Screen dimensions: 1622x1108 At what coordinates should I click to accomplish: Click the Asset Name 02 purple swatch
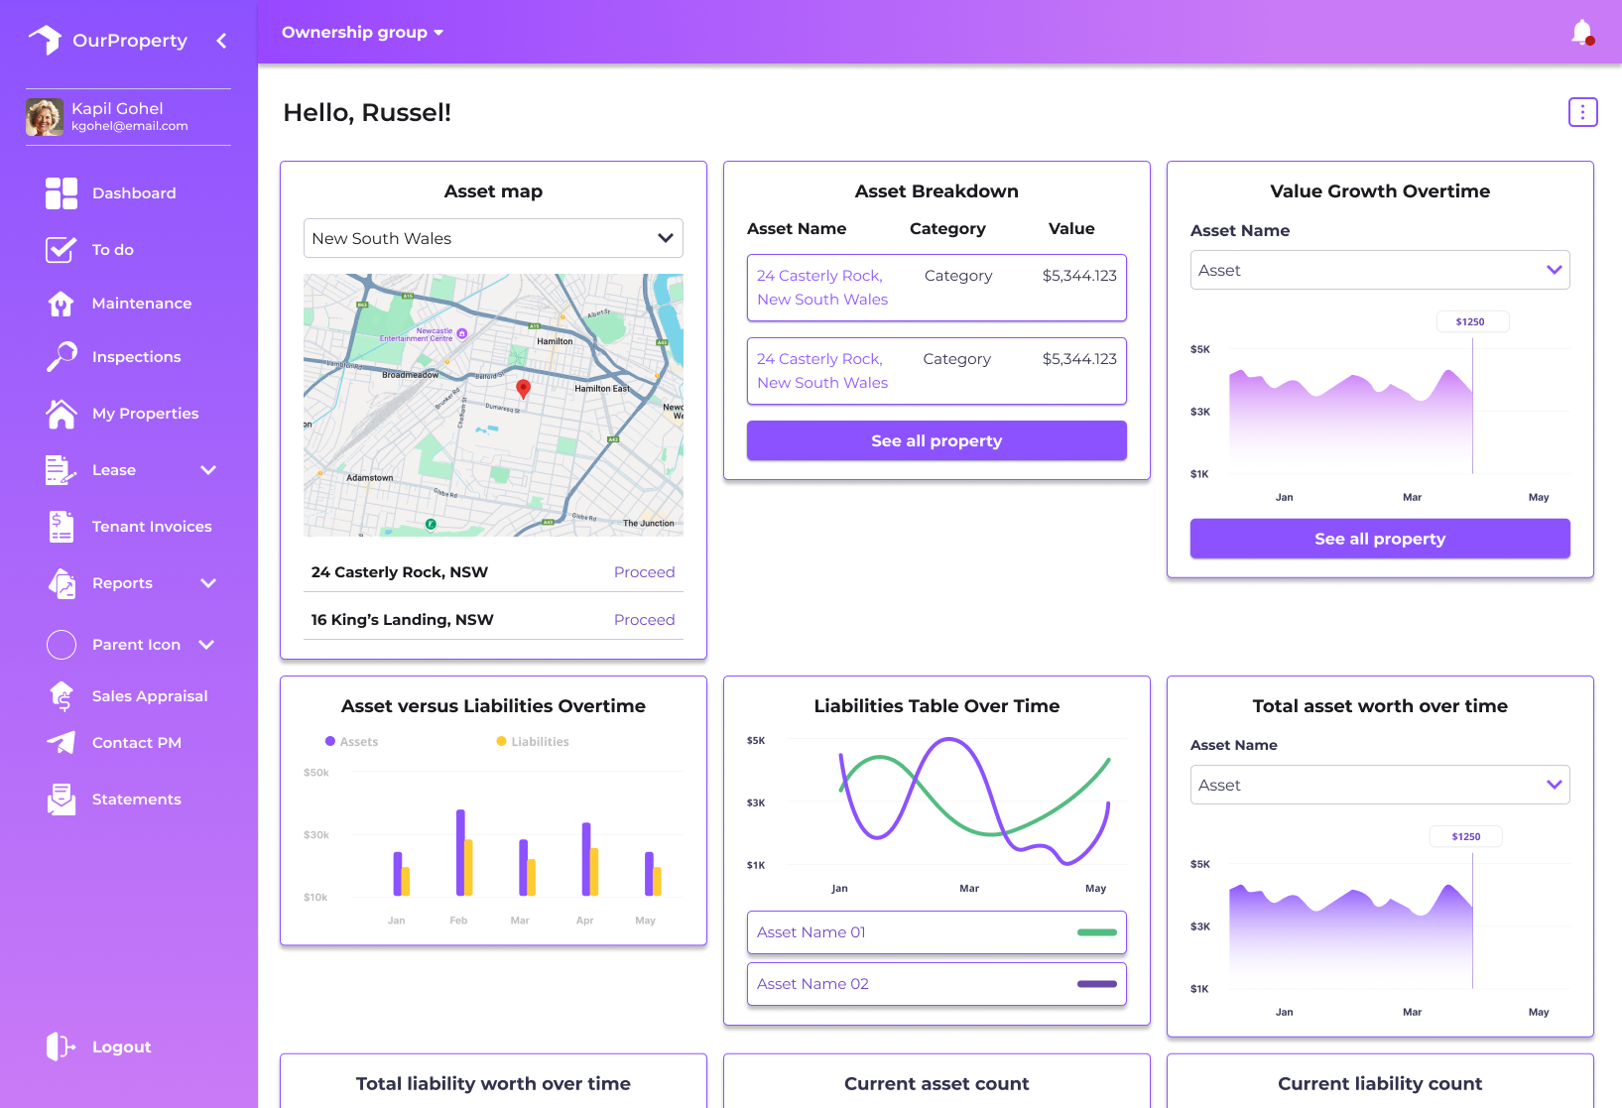[x=1096, y=984]
